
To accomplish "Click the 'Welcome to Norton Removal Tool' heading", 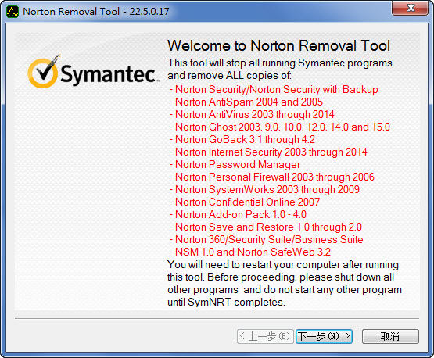I will [x=278, y=45].
